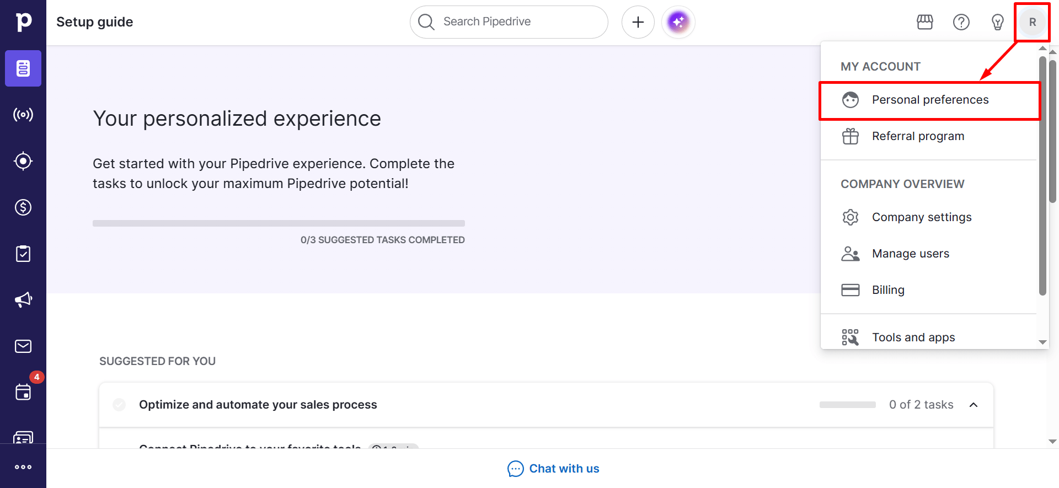
Task: Expand the more options dots in sidebar
Action: pos(23,467)
